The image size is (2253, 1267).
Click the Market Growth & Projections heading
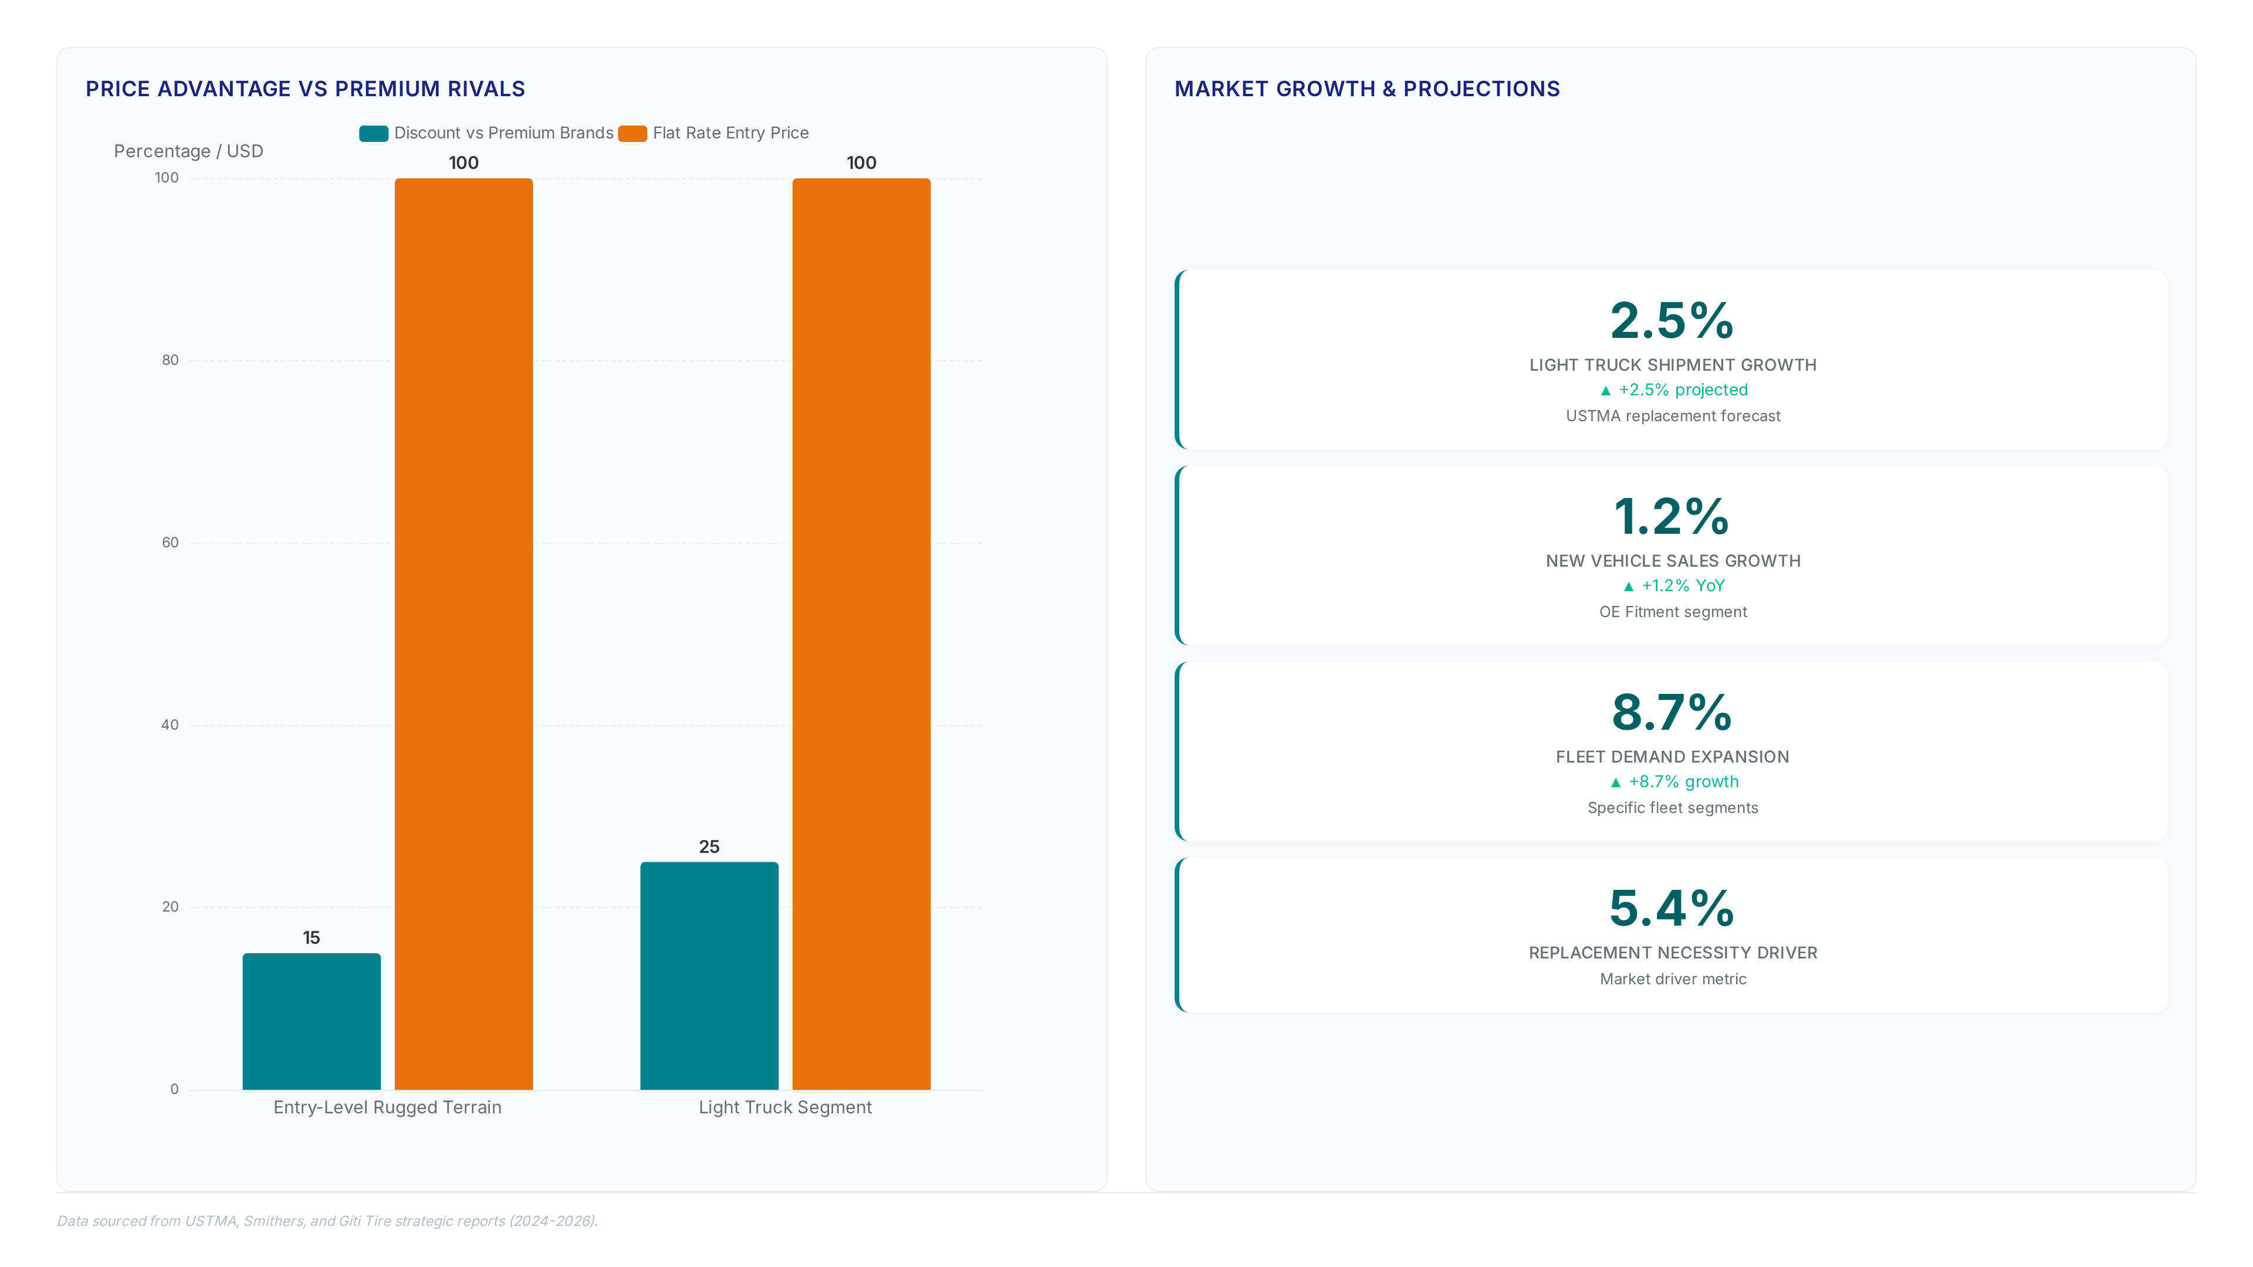tap(1367, 89)
